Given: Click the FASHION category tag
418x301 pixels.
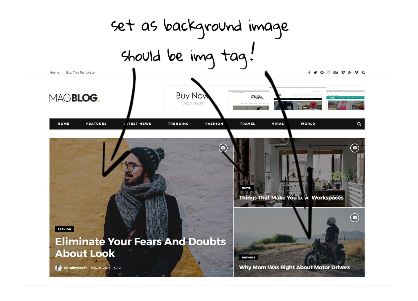Looking at the screenshot, I should 64,229.
